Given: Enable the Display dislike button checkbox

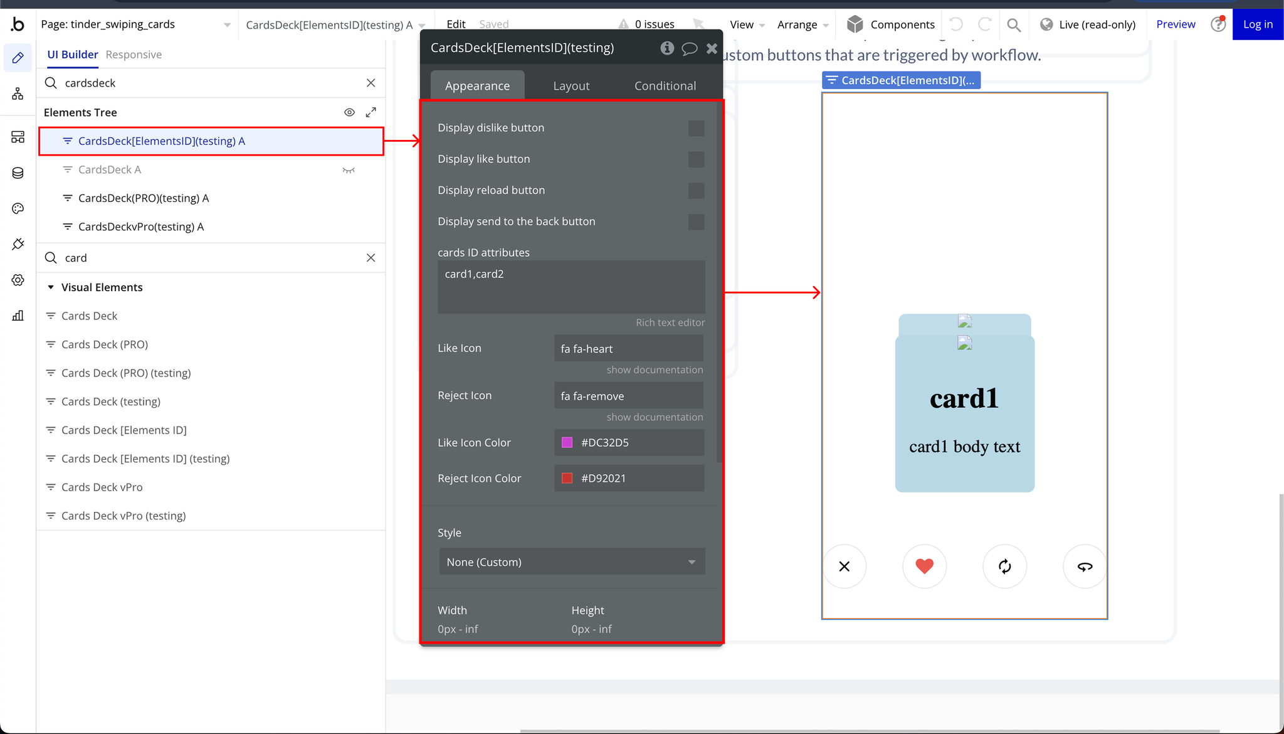Looking at the screenshot, I should coord(696,128).
